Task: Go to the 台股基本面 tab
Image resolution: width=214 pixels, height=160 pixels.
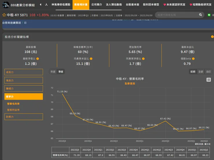Action: 132,5
